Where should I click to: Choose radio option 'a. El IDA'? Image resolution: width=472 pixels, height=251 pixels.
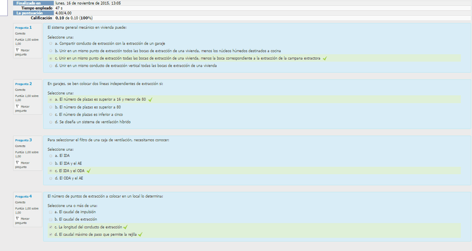(x=51, y=156)
